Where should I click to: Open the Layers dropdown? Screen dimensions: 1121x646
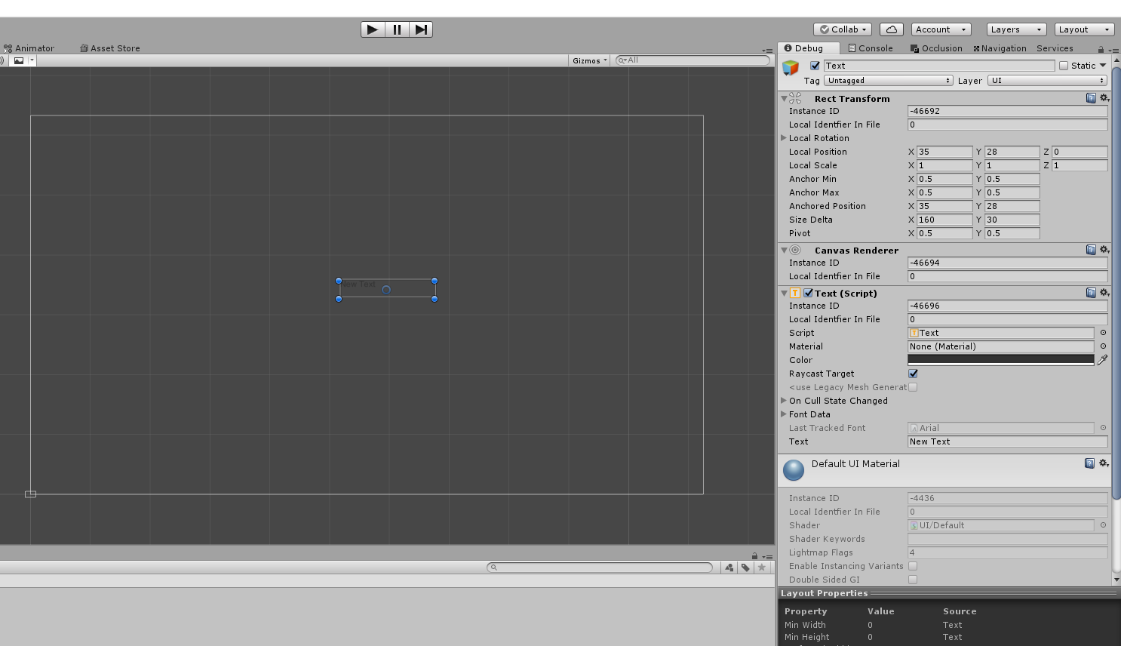[x=1016, y=29]
